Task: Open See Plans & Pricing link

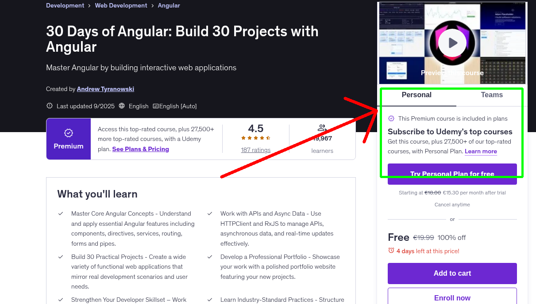Action: tap(141, 149)
